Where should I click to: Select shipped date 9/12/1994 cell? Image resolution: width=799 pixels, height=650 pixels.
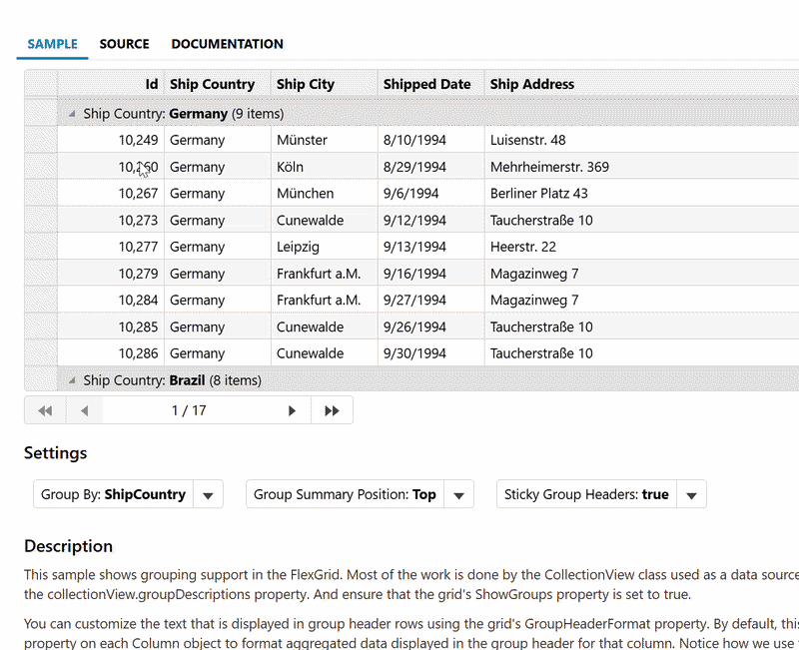pyautogui.click(x=431, y=220)
